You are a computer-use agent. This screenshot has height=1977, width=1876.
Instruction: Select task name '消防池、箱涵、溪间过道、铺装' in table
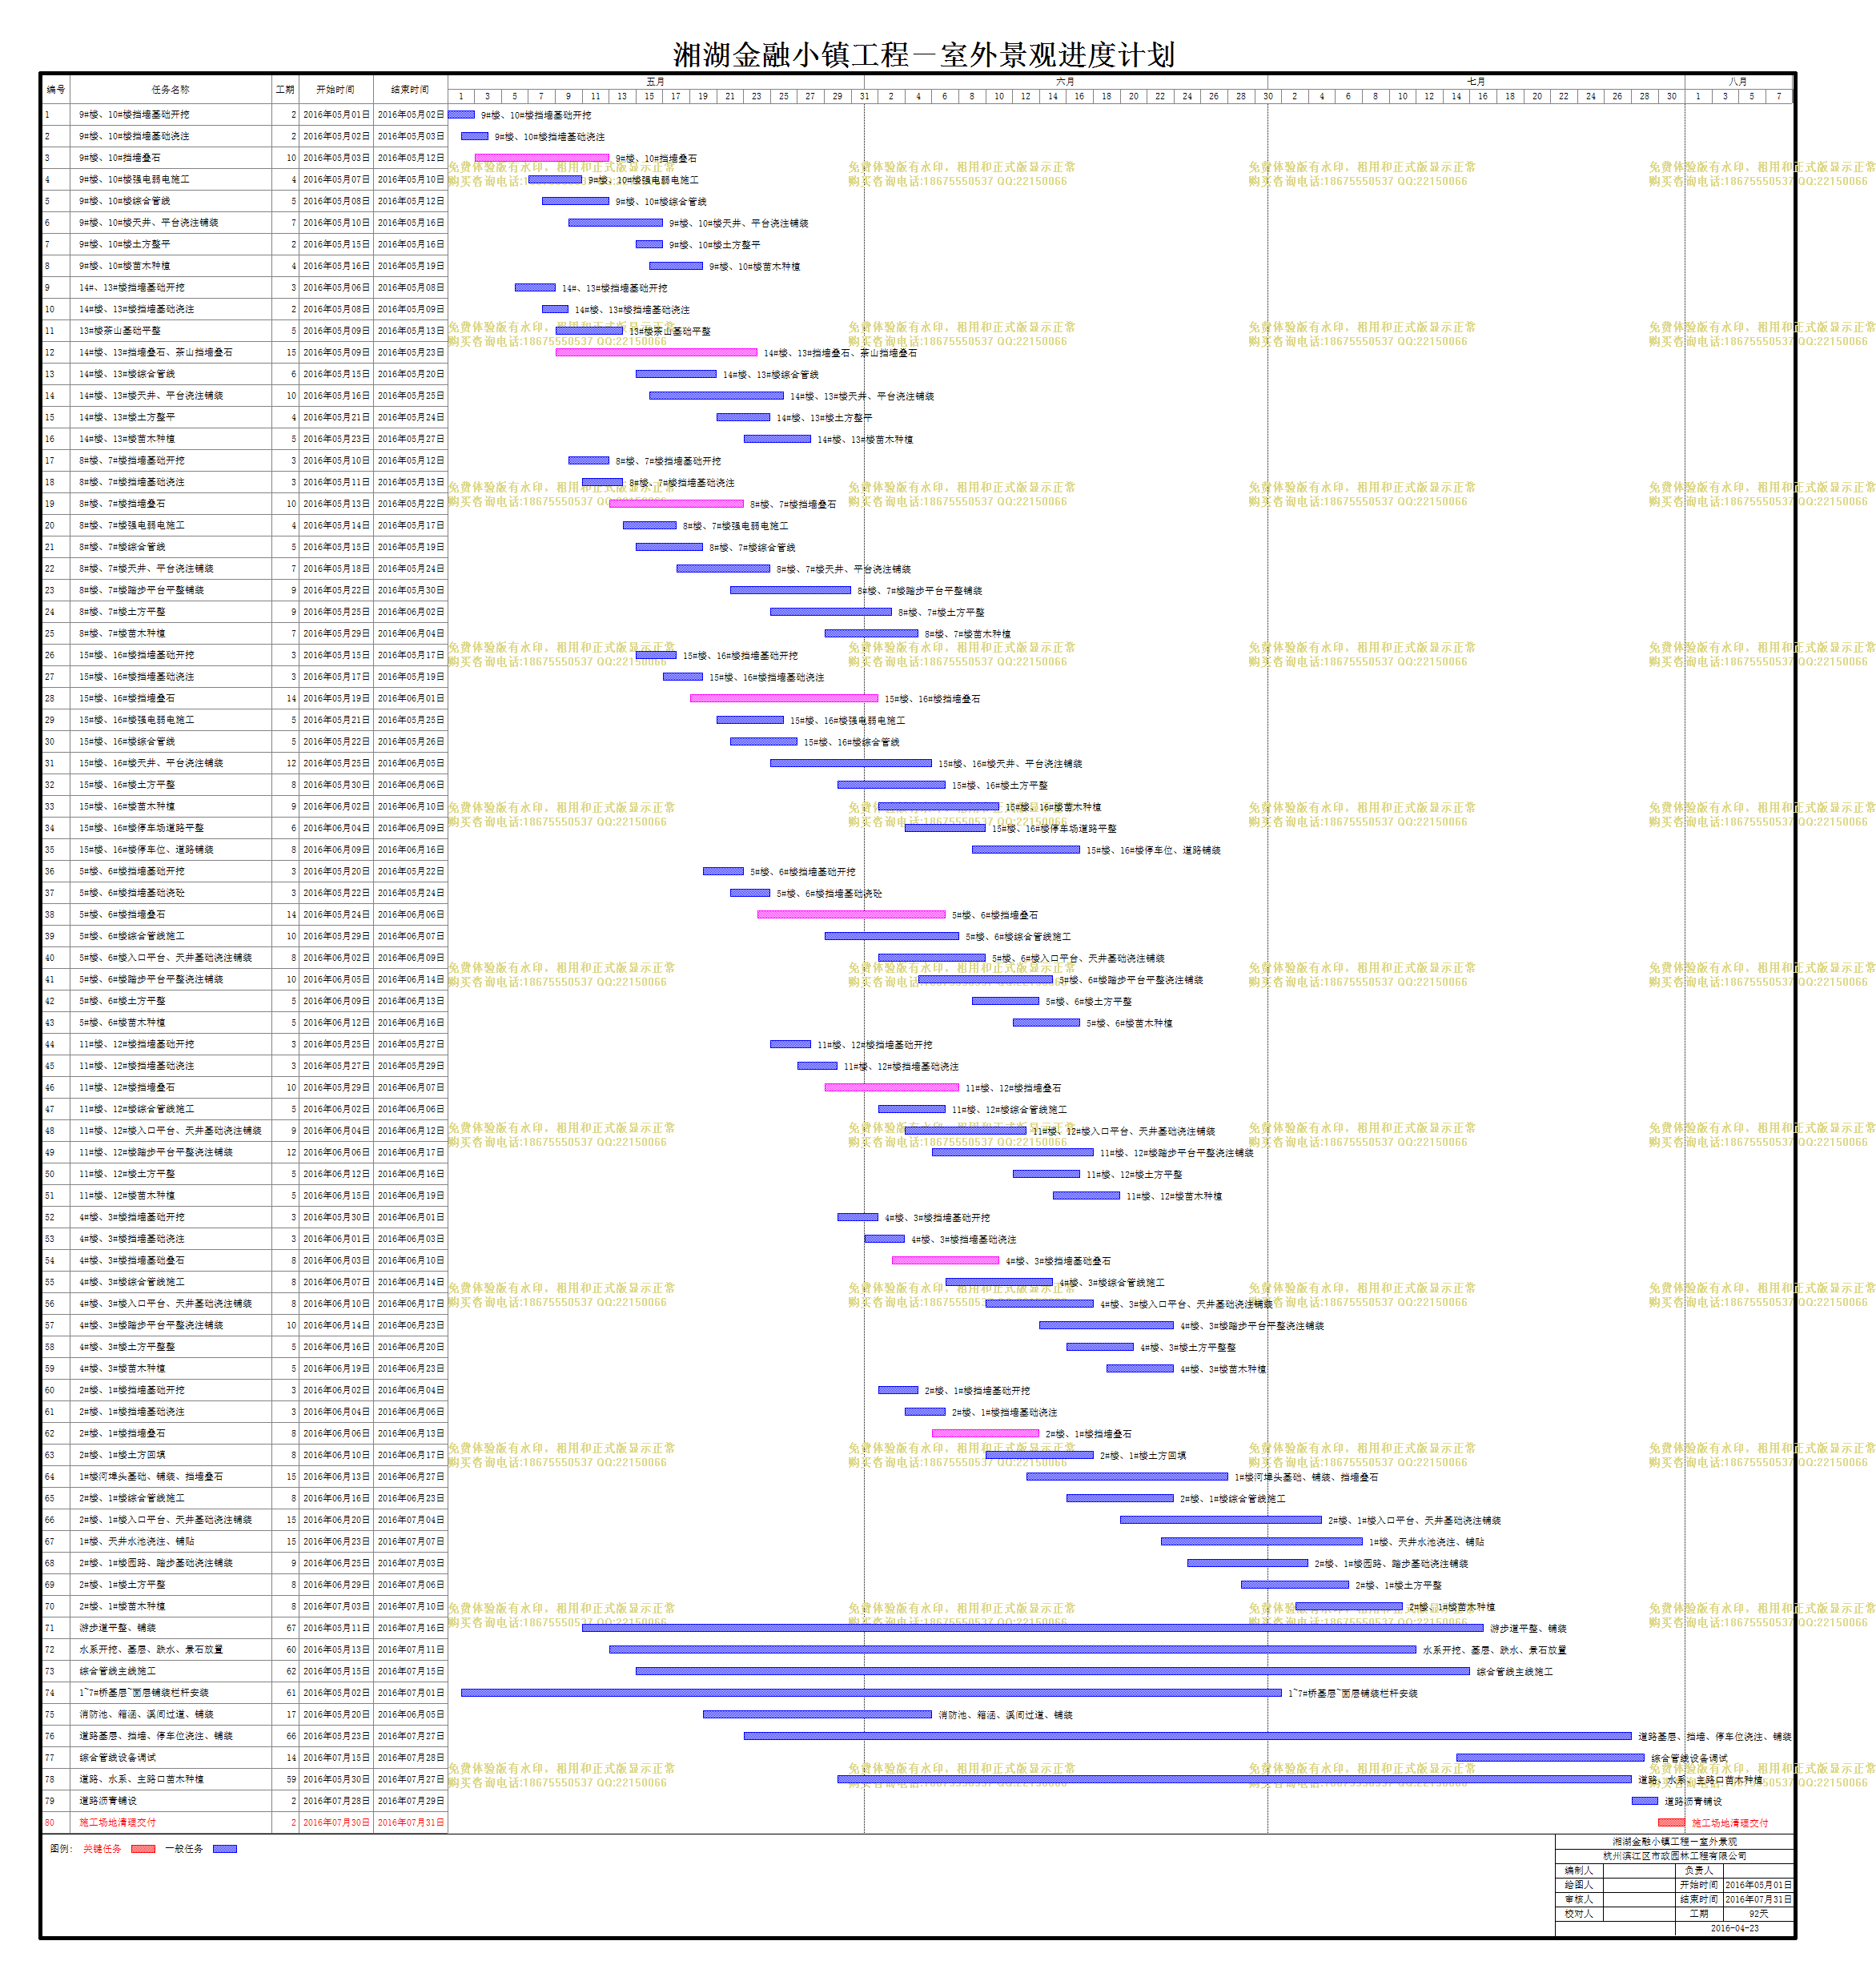146,1714
